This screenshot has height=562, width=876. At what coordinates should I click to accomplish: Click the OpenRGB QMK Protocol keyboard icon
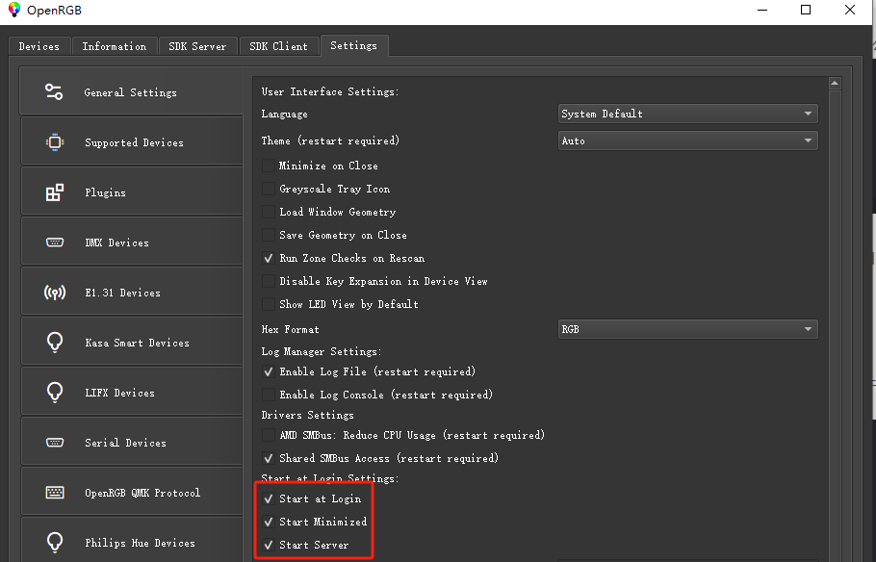[54, 492]
